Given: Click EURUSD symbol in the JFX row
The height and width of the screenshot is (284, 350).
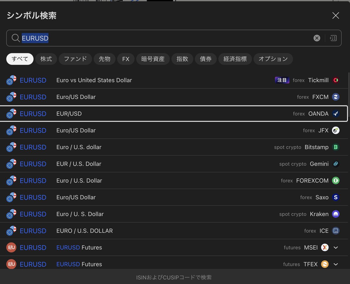Looking at the screenshot, I should click(x=33, y=130).
